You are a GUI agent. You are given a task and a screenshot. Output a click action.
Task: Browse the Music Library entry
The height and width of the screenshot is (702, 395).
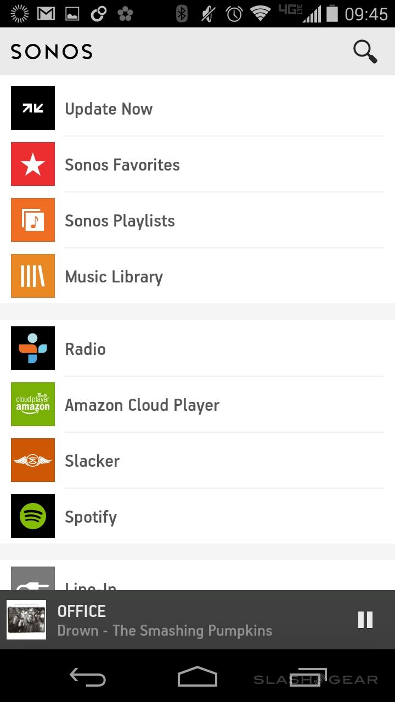click(x=114, y=277)
